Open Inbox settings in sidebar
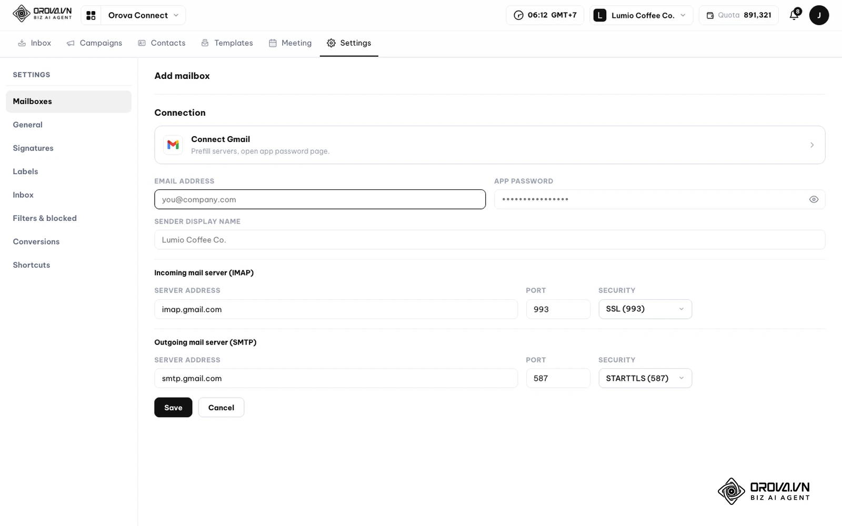 (x=68, y=195)
